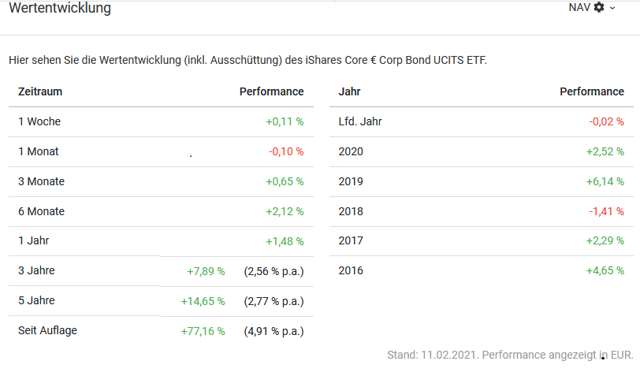The image size is (640, 376).
Task: Click the 1 Jahr row label
Action: 34,241
